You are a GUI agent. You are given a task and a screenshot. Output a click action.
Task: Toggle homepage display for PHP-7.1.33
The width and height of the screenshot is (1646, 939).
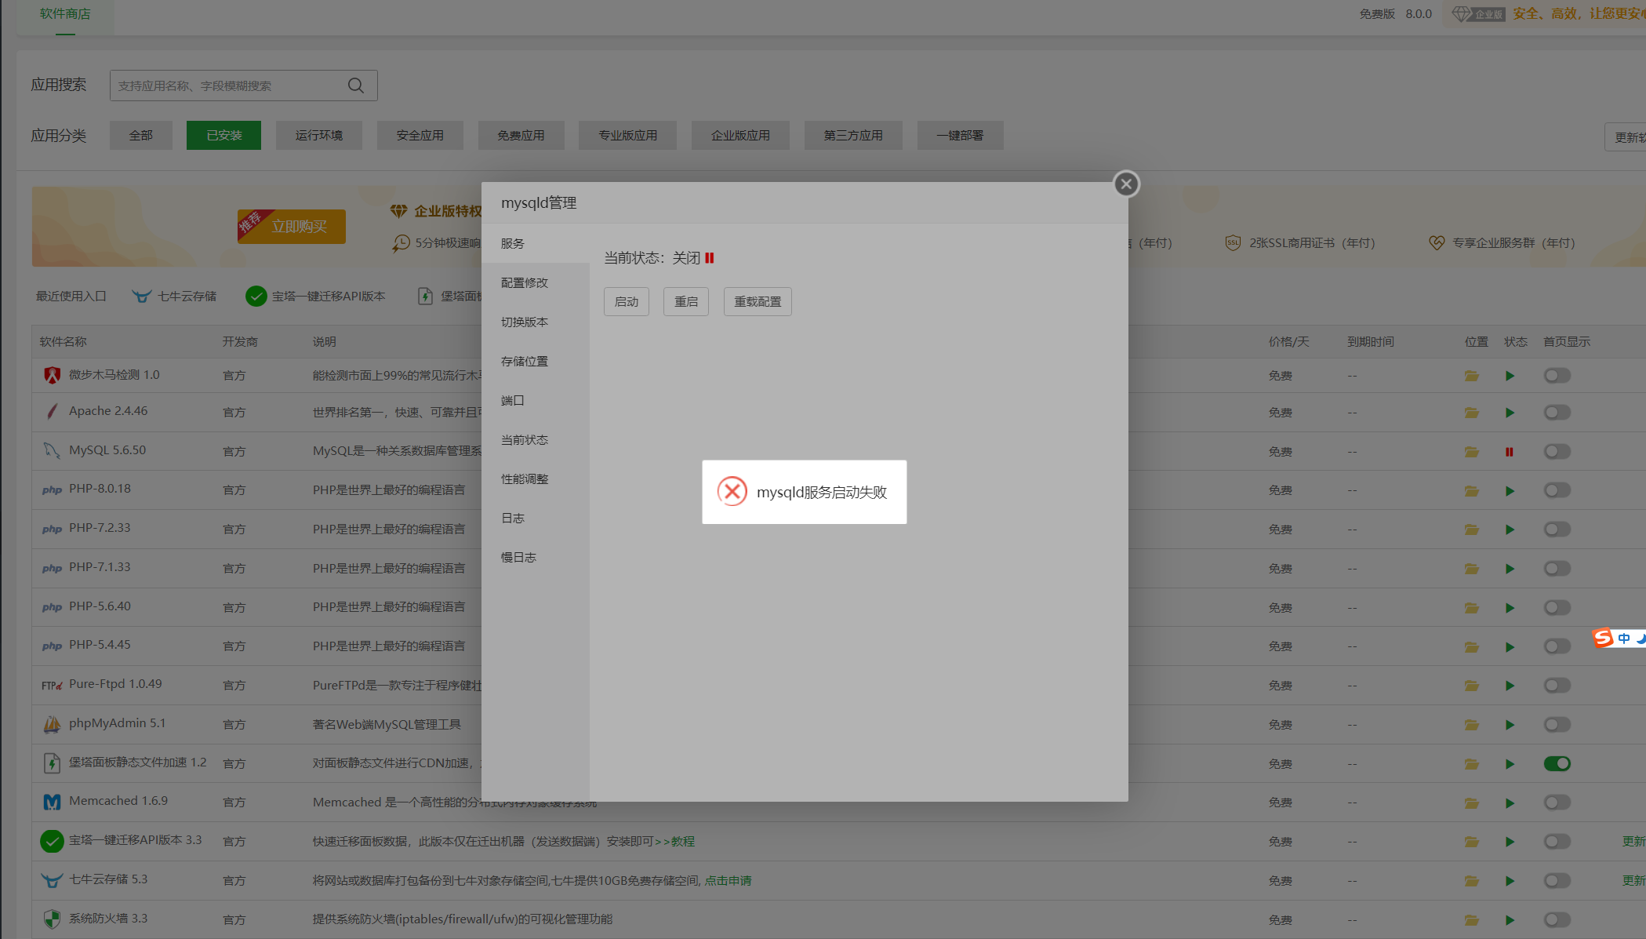(x=1557, y=569)
